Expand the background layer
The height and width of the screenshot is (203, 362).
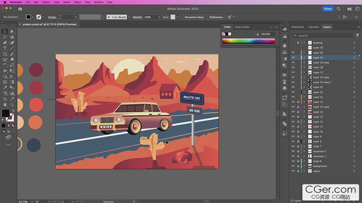(304, 166)
